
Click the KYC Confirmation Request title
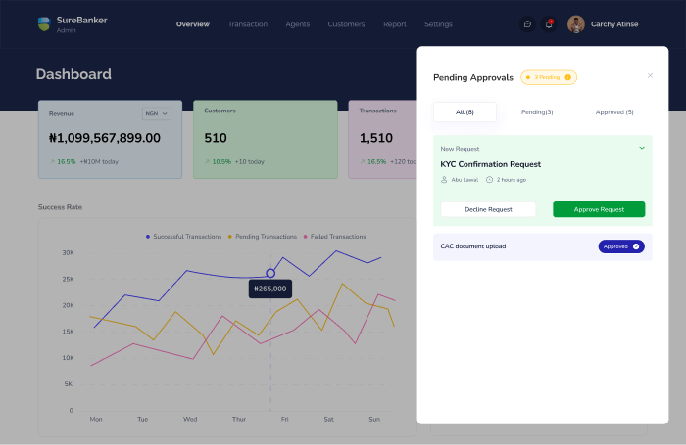490,164
